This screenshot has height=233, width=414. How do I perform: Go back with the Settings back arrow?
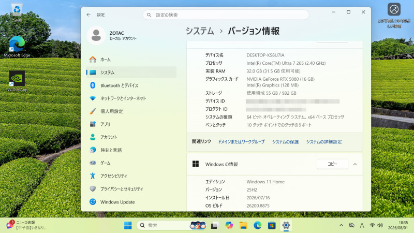[x=88, y=15]
